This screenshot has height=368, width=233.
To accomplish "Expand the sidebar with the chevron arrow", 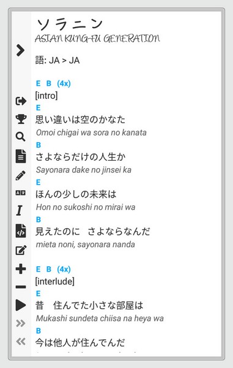I will [21, 50].
